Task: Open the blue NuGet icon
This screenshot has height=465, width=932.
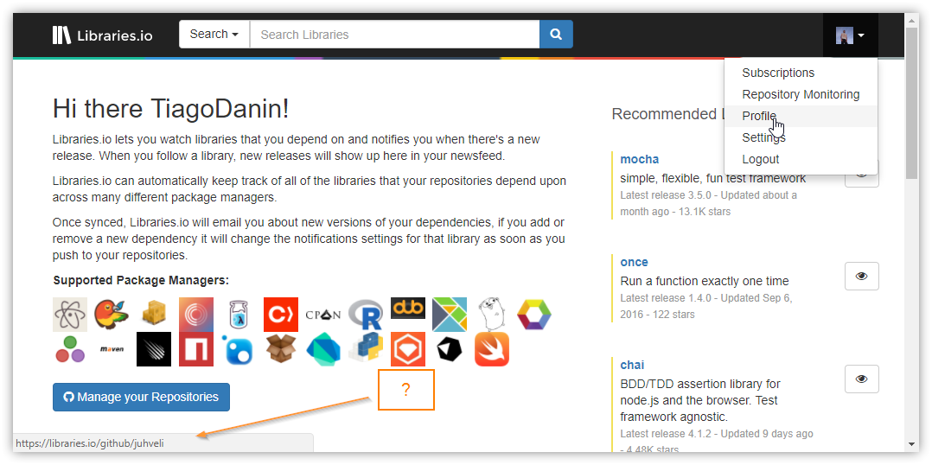Action: [x=239, y=349]
